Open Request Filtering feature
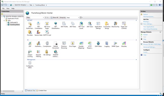164x96 pixels. pos(38,53)
